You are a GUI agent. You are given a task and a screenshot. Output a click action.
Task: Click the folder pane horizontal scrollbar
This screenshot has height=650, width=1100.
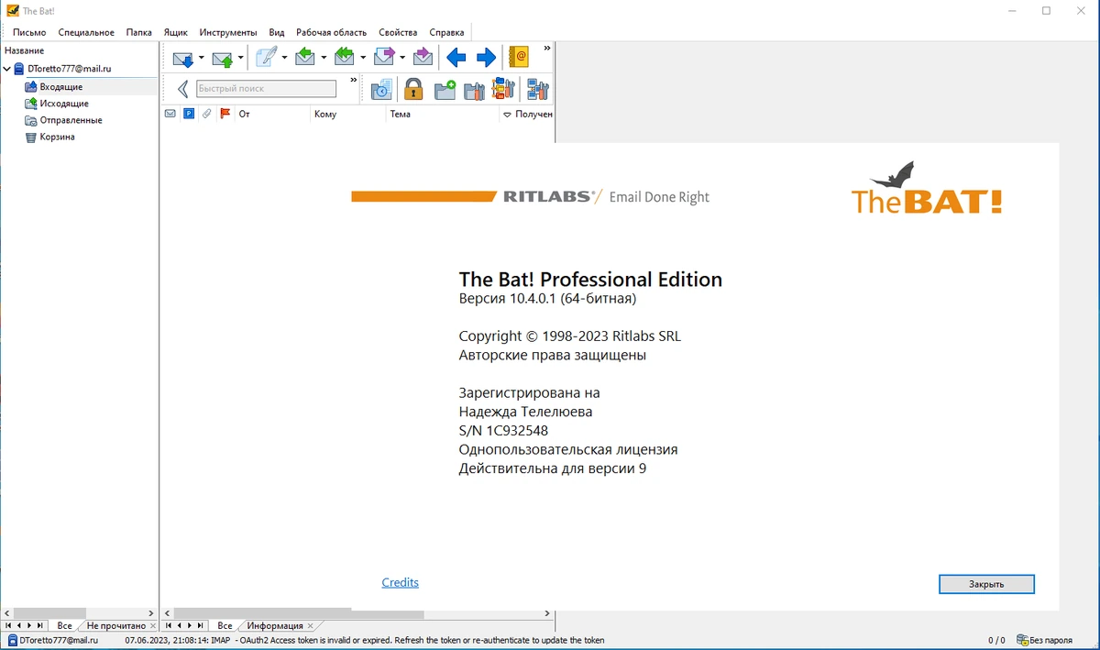coord(79,613)
